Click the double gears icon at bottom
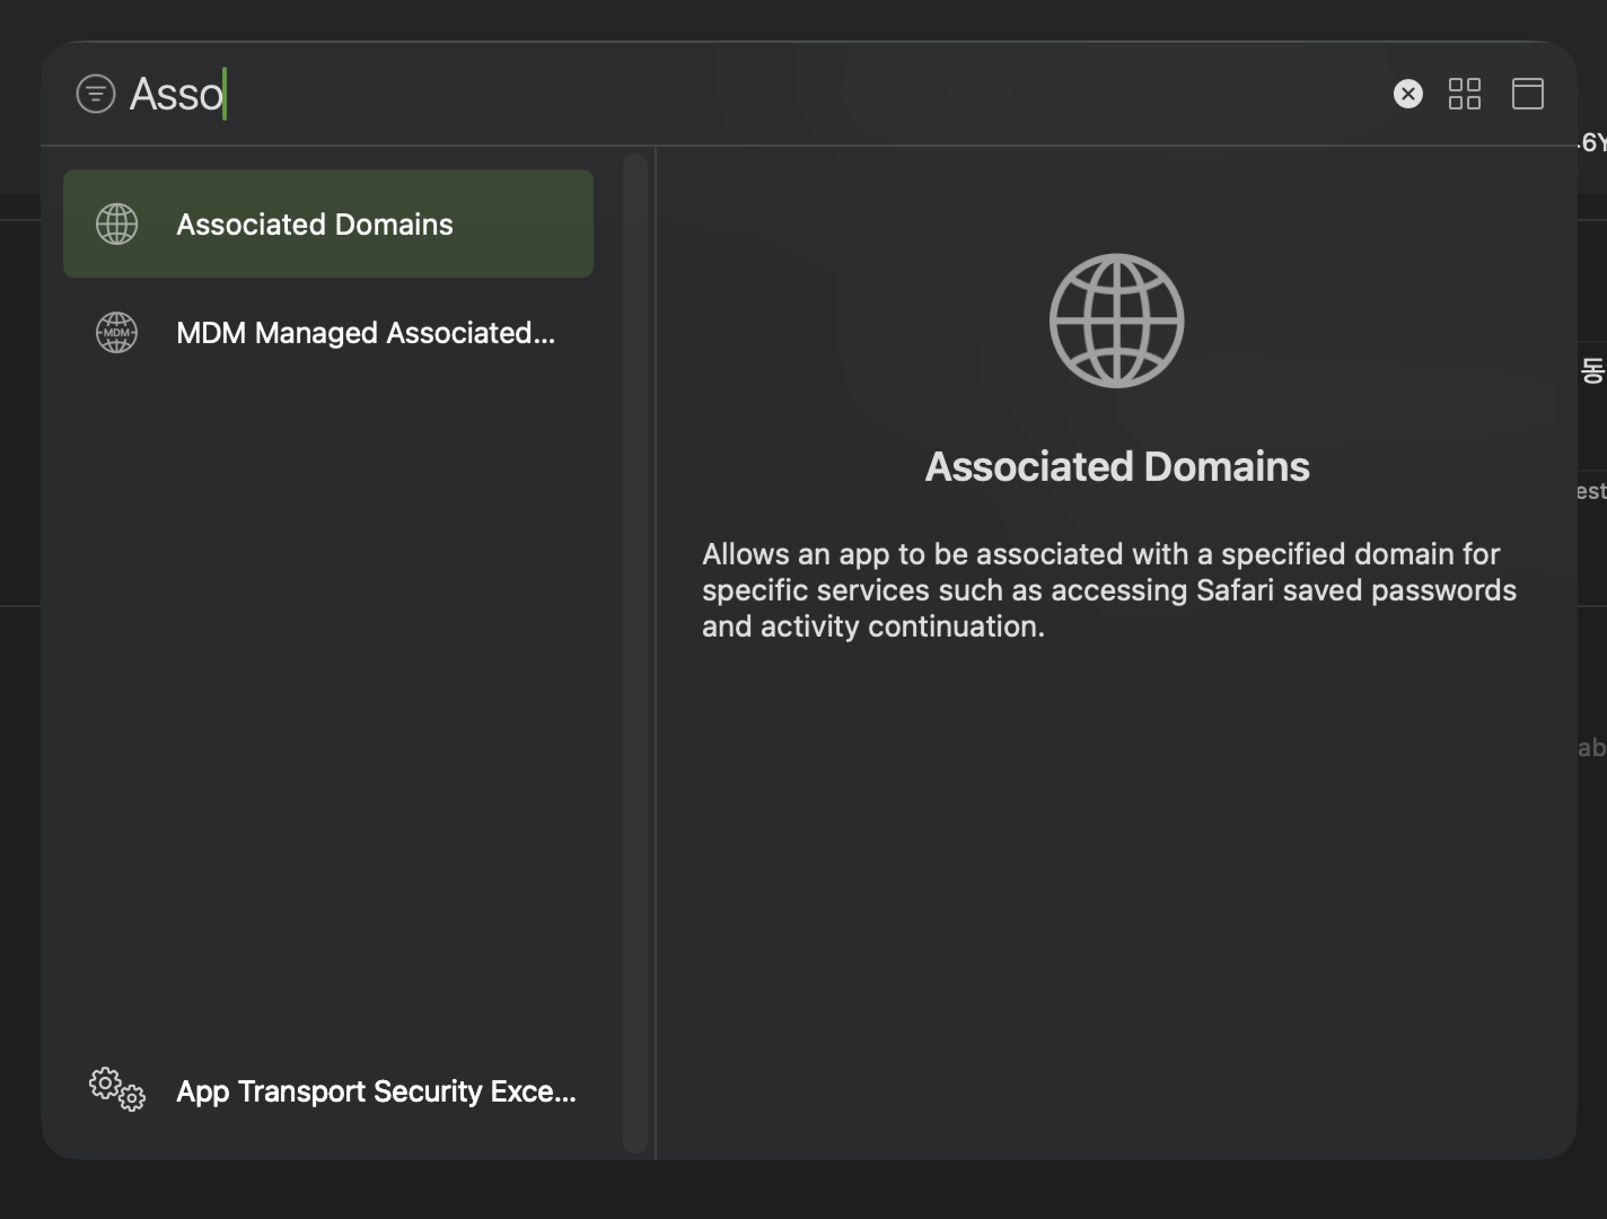The height and width of the screenshot is (1219, 1607). tap(117, 1088)
